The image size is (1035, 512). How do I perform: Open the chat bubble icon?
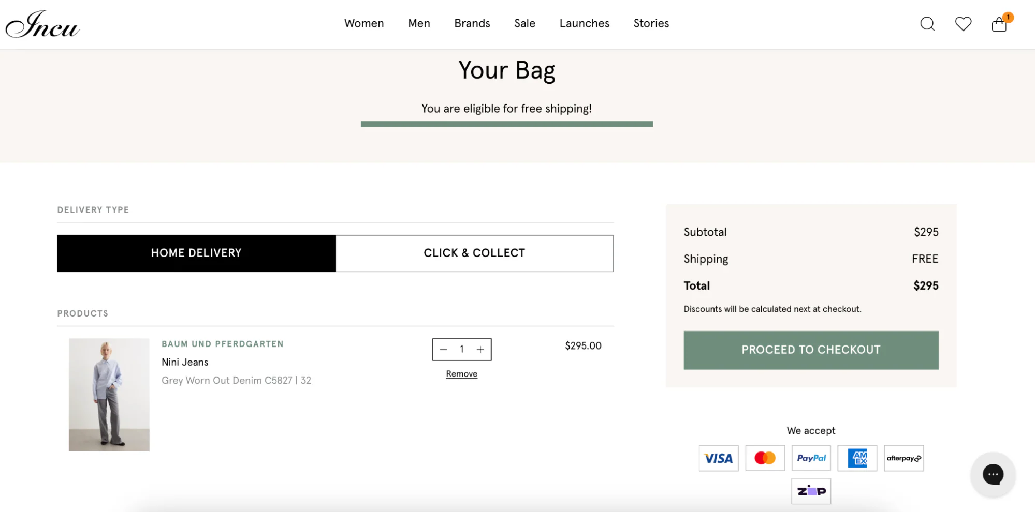click(993, 474)
